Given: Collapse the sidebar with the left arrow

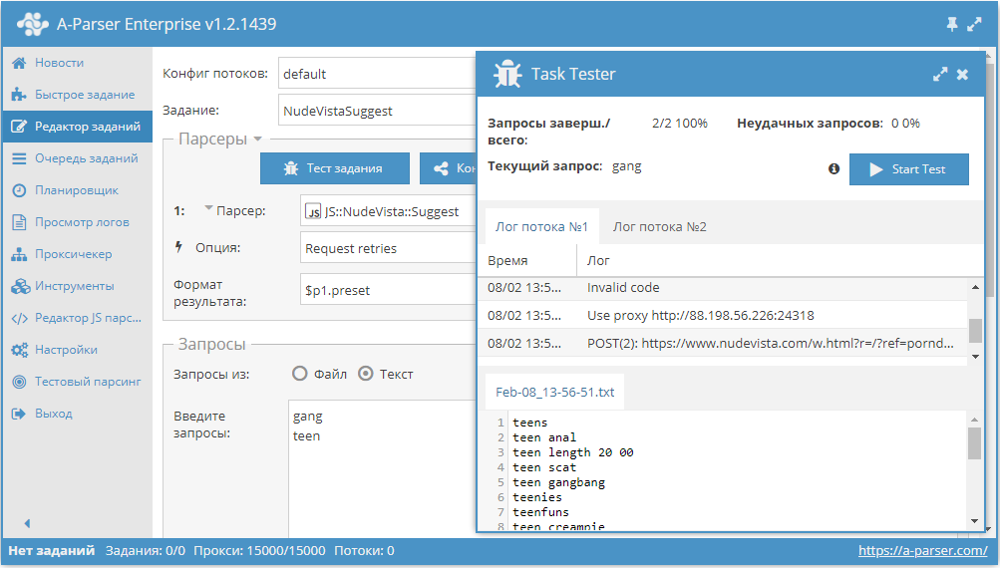Looking at the screenshot, I should click(x=27, y=523).
